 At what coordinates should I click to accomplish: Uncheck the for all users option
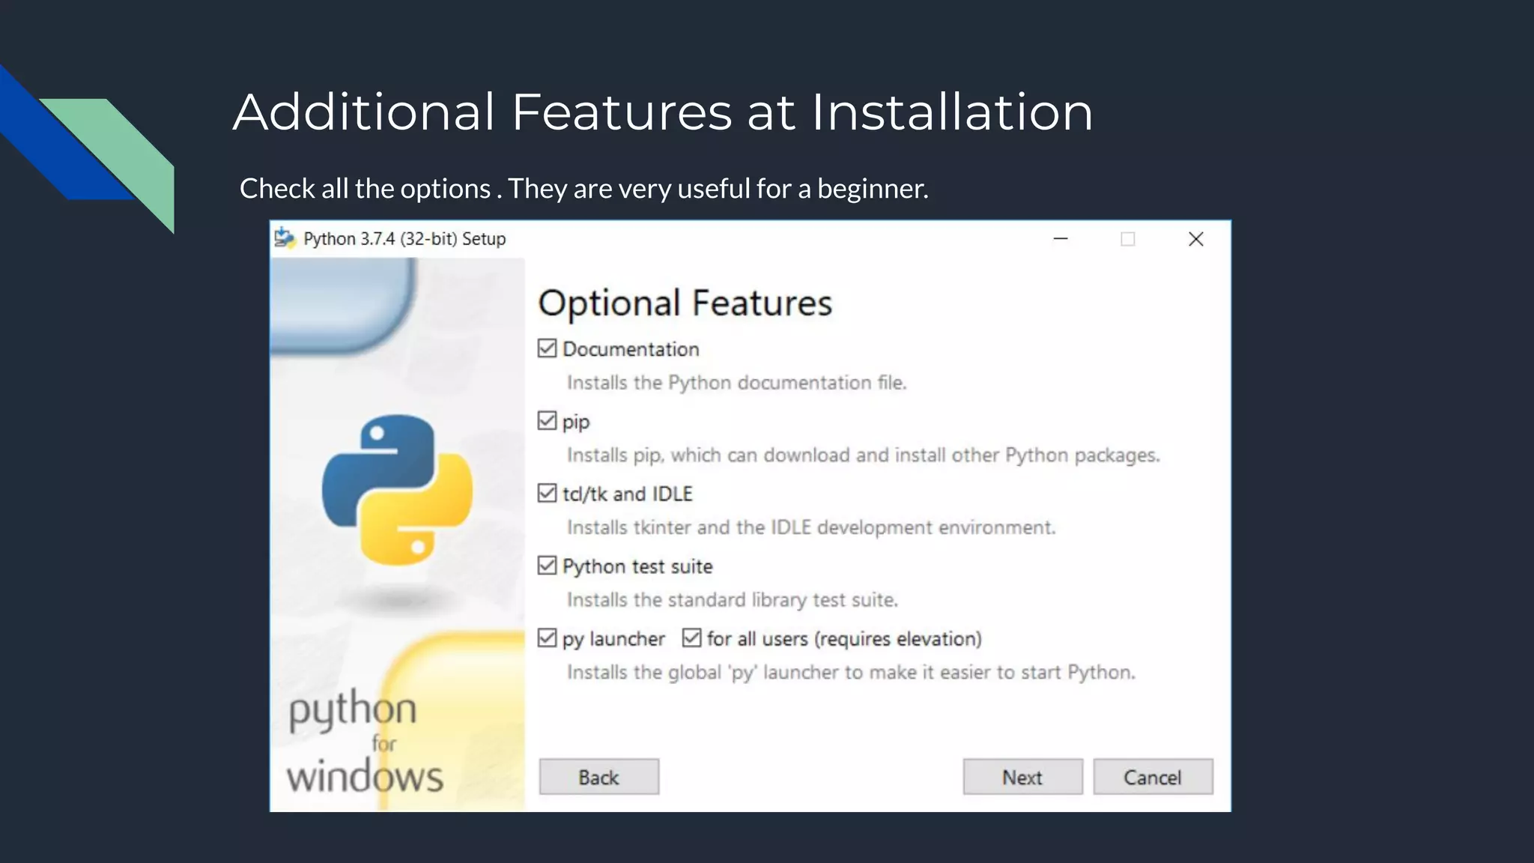click(692, 638)
